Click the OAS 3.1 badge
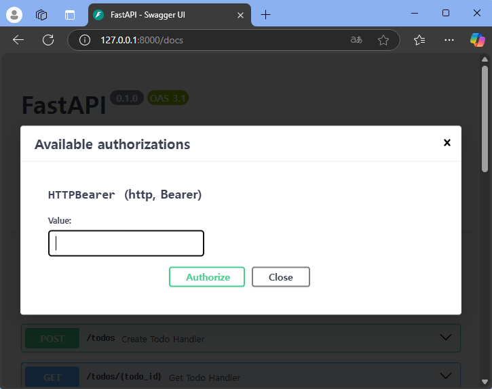This screenshot has height=389, width=492. pos(168,98)
